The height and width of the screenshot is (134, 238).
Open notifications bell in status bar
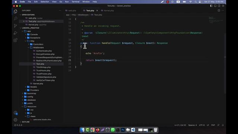(223, 125)
